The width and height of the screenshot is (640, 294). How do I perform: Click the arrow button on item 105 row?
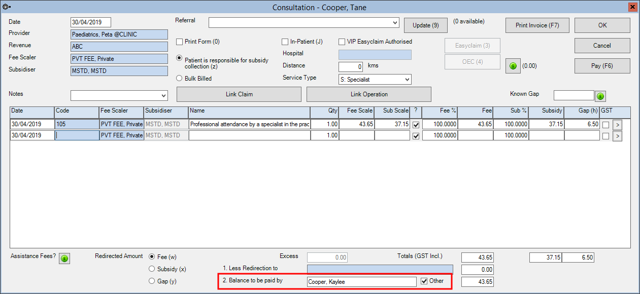(x=617, y=124)
